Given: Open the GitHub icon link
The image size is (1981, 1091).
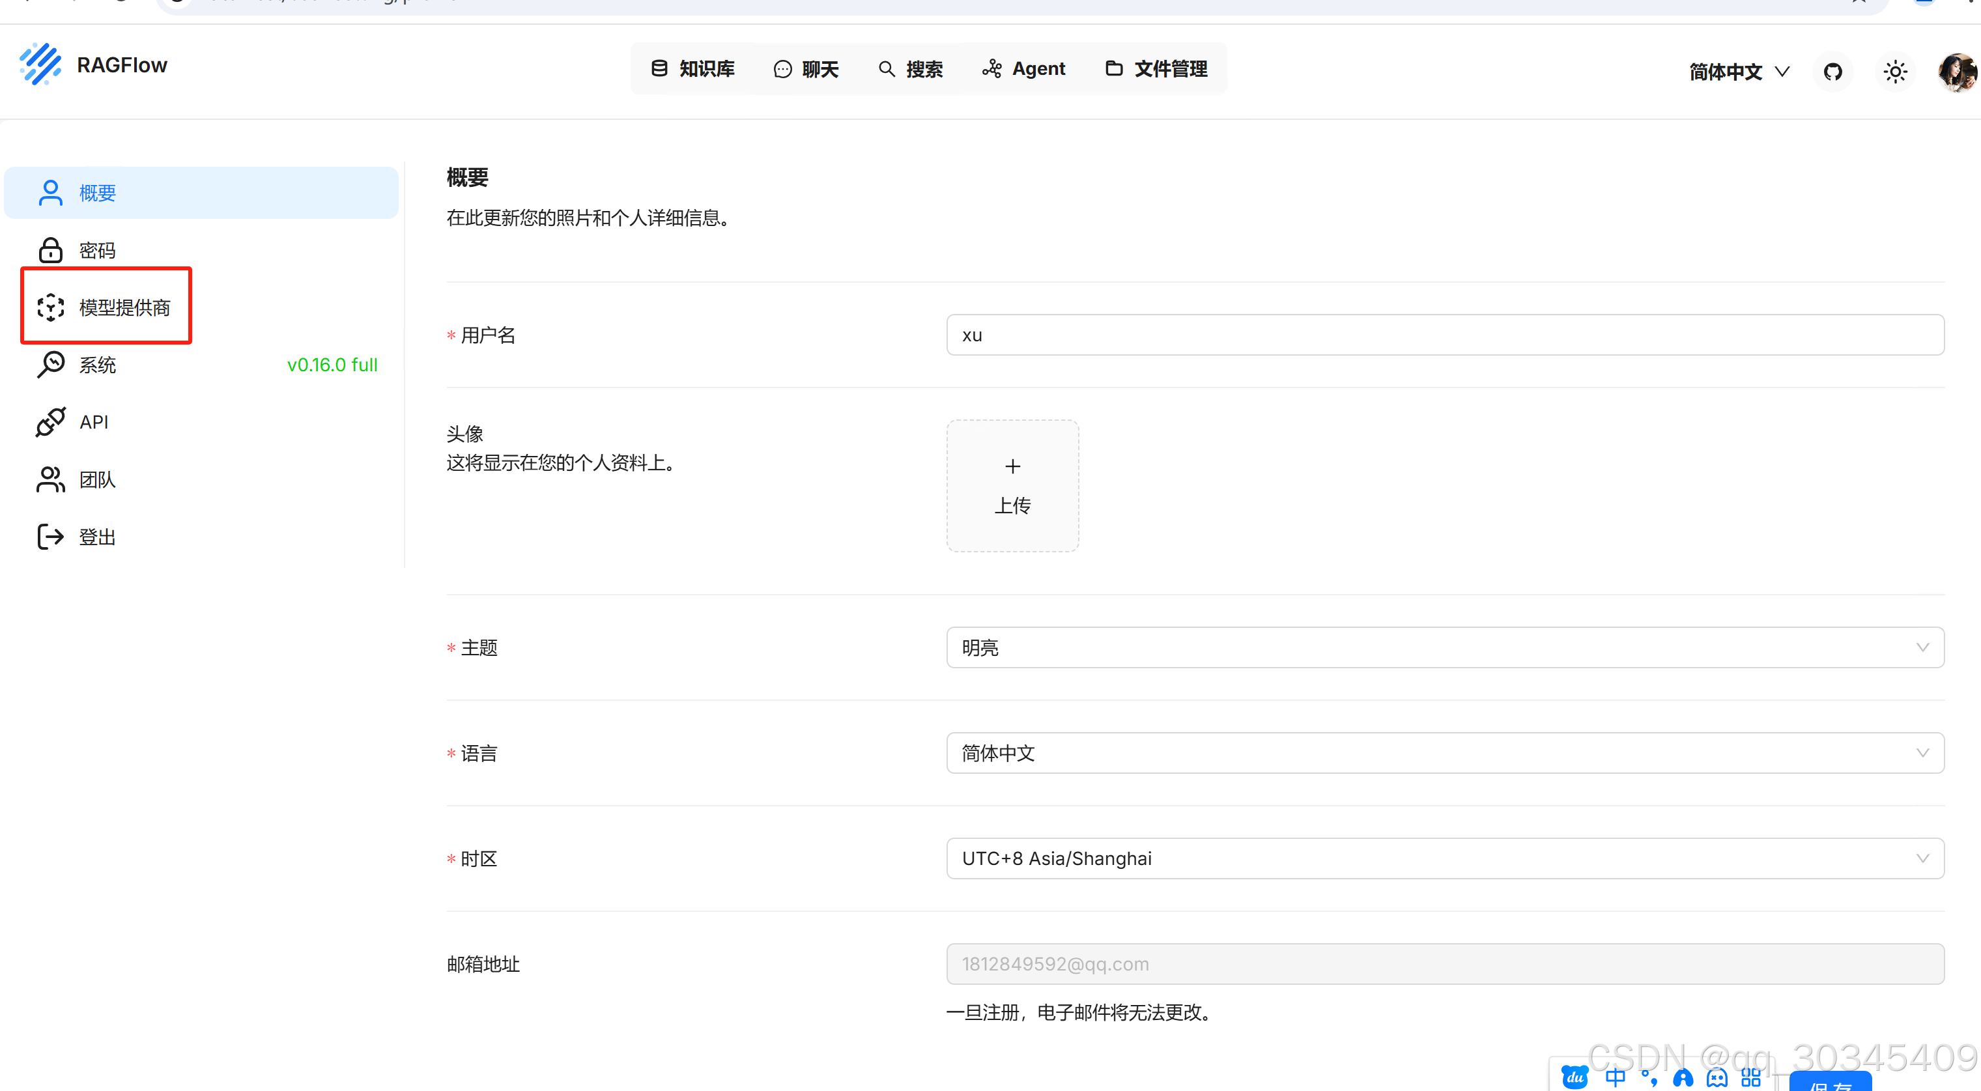Looking at the screenshot, I should point(1832,72).
